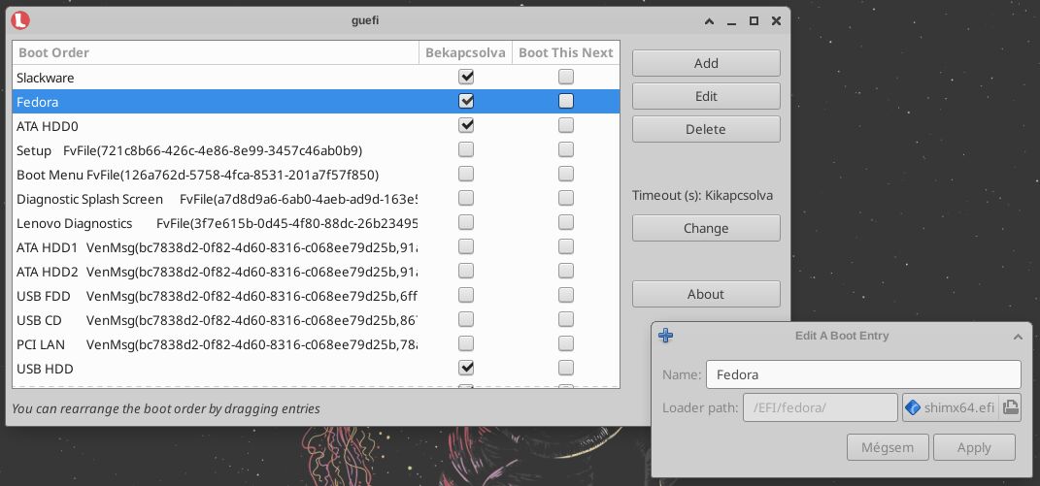Delete the selected boot entry
Screen dimensions: 1040x486
coord(706,129)
